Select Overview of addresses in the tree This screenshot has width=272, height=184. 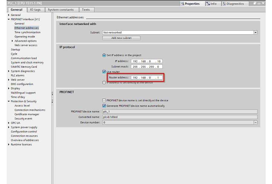[25, 140]
